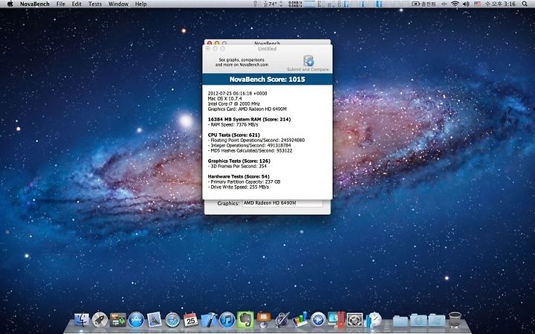Open Calendar icon showing 25
535x334 pixels.
pos(191,320)
